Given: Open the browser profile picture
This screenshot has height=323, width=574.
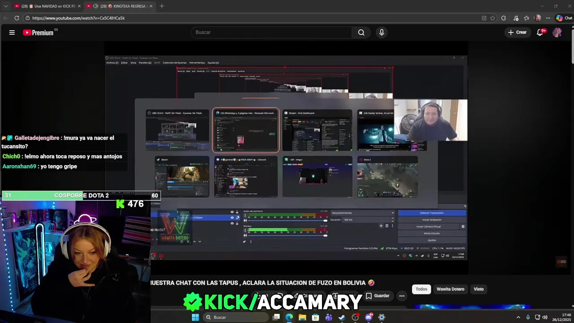Looking at the screenshot, I should 538,18.
